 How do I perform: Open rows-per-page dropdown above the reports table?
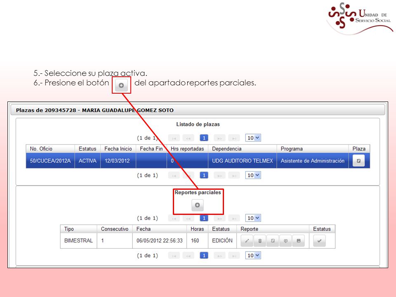click(x=253, y=218)
